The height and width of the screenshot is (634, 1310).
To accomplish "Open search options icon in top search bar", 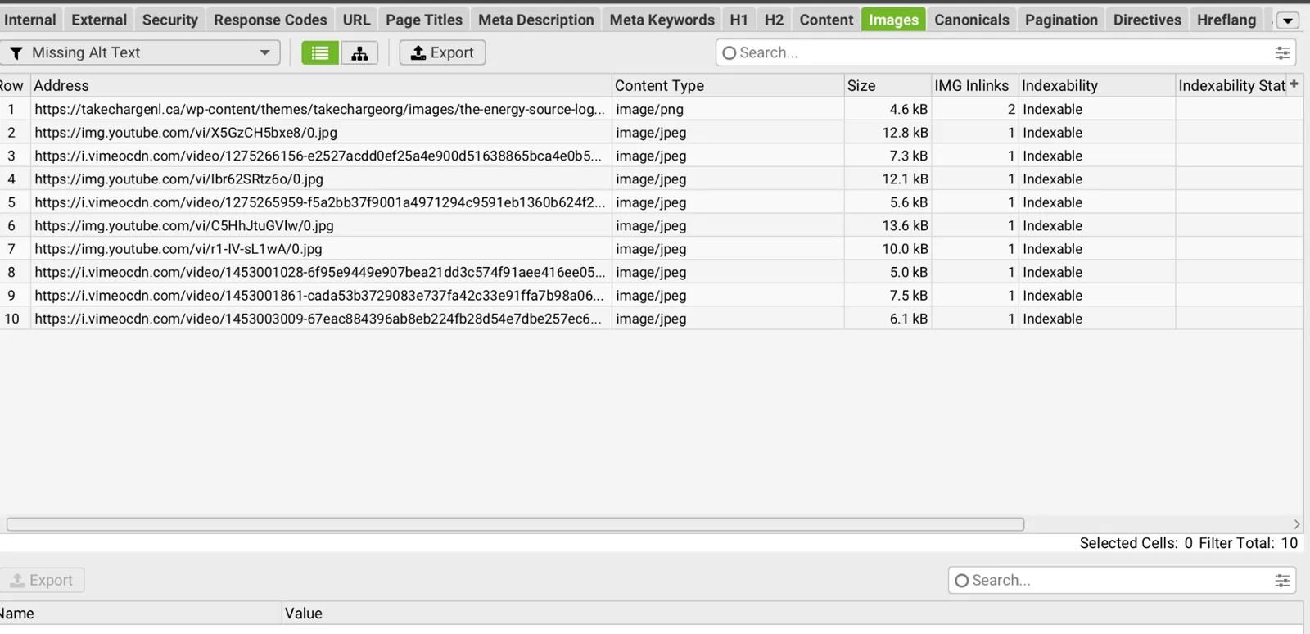I will click(1282, 53).
